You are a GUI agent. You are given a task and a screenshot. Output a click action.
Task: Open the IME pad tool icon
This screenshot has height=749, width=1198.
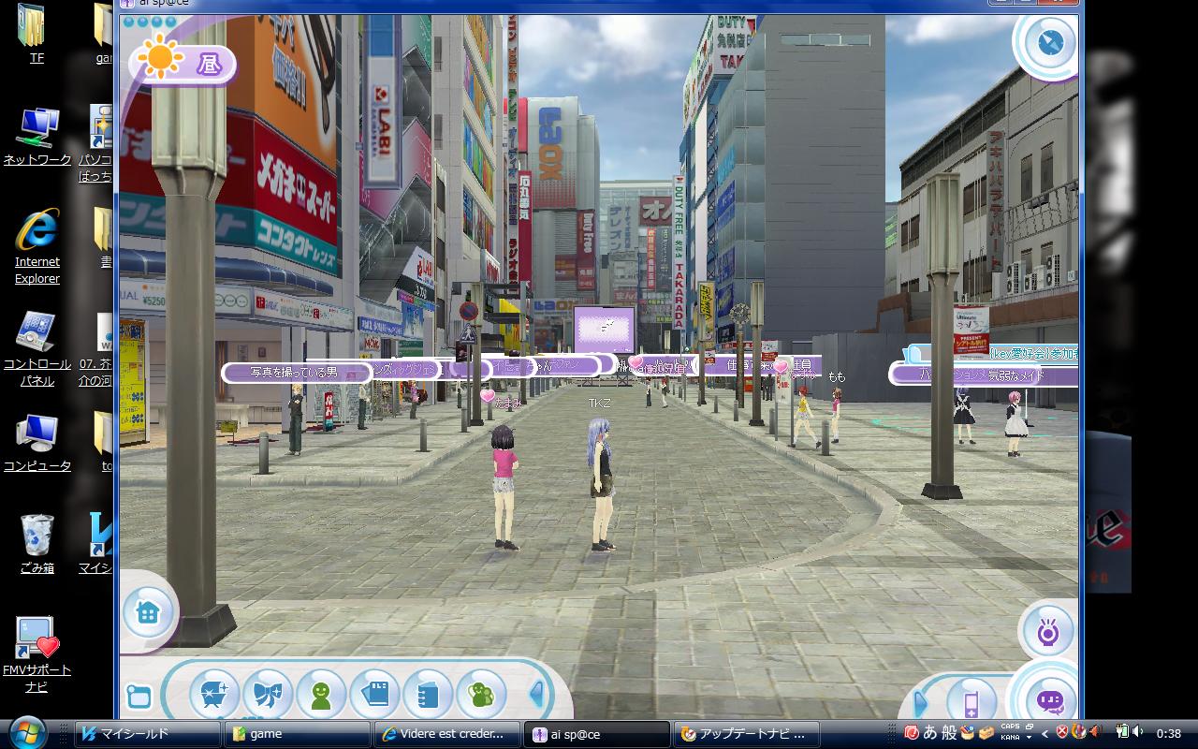click(x=967, y=733)
